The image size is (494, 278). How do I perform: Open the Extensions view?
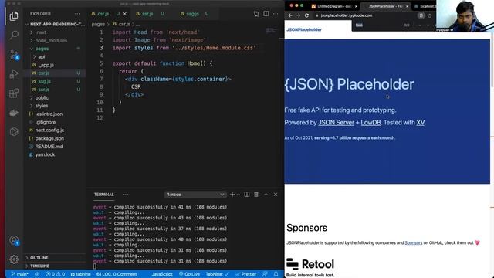pos(14,93)
